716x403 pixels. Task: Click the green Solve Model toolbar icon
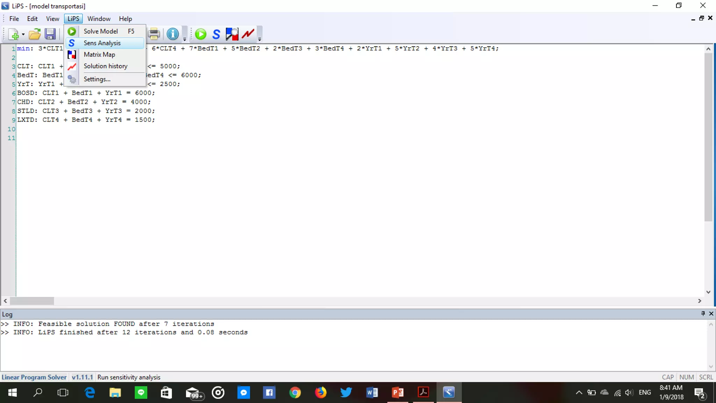click(x=201, y=34)
